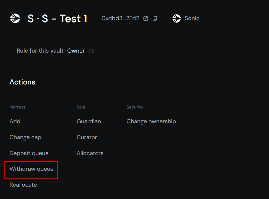Open the highlighted 'Withdraw queue' action
Screen dimensions: 269x199
31,169
